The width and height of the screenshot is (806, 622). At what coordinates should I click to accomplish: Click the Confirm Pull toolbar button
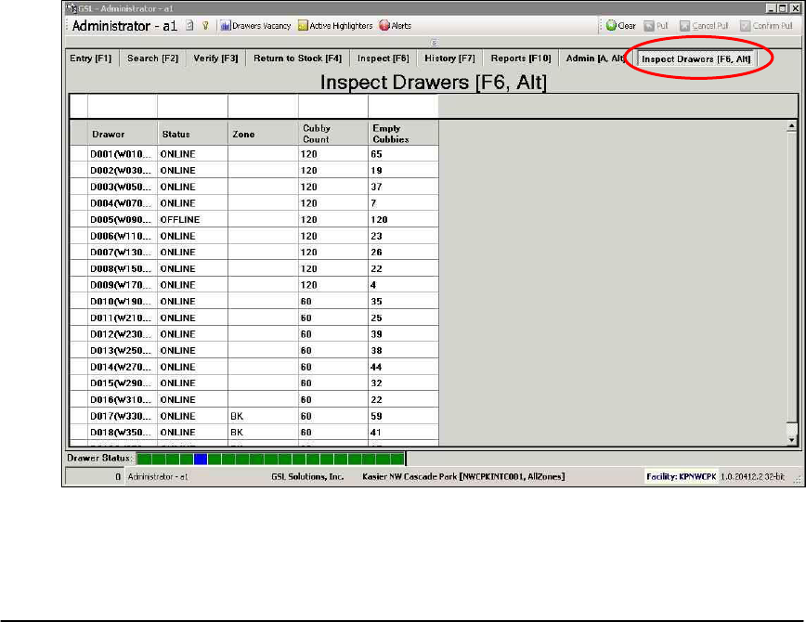point(766,26)
